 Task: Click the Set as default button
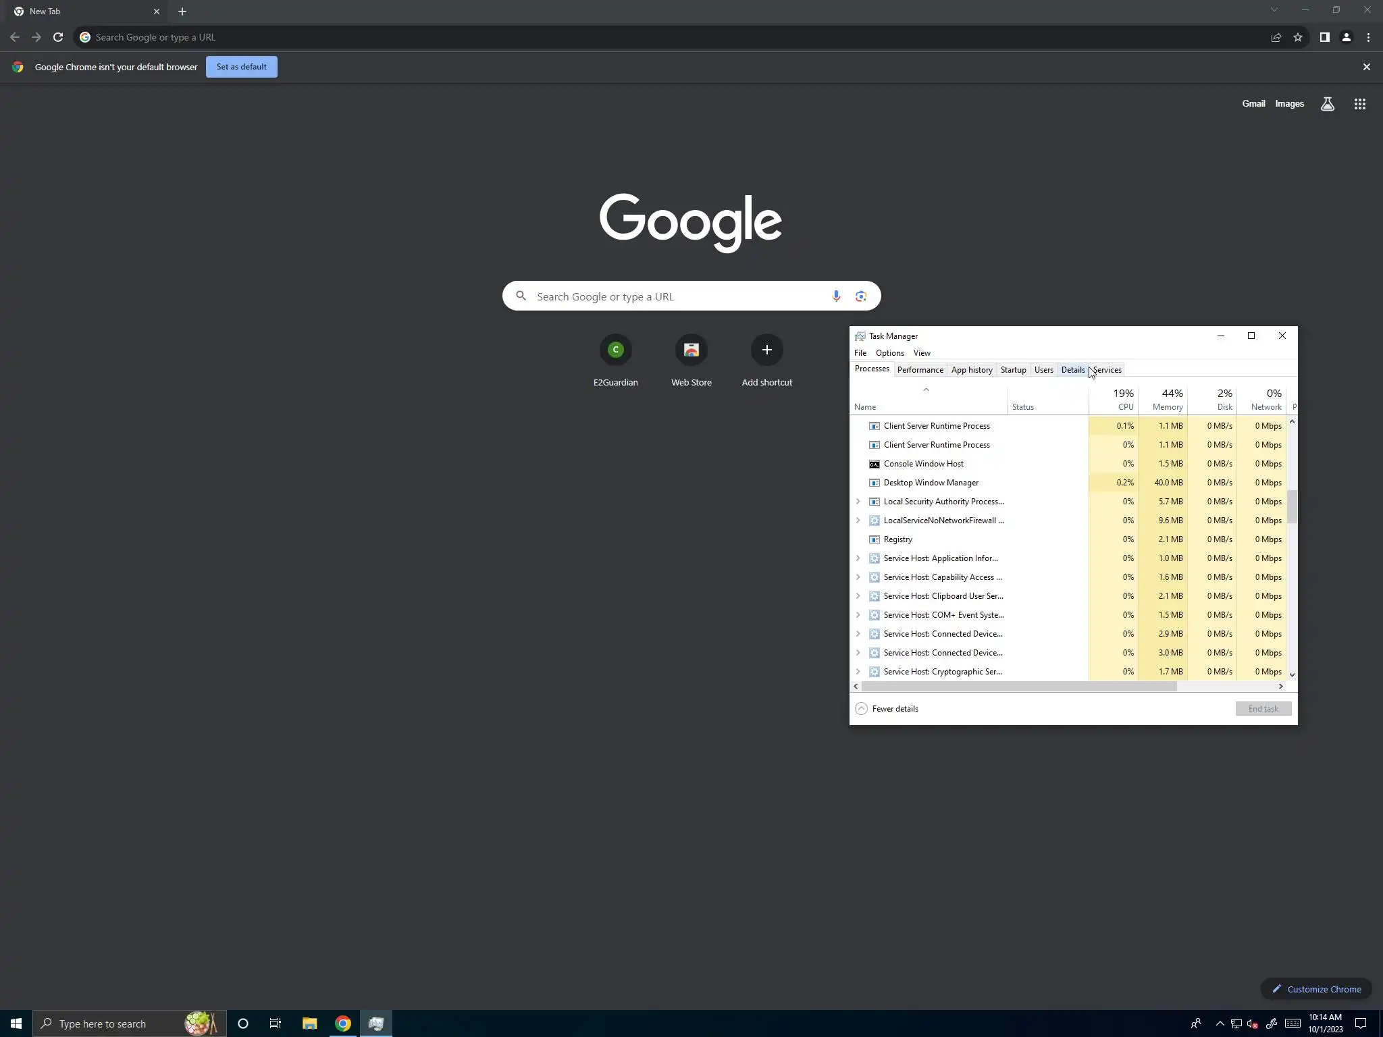[x=241, y=67]
